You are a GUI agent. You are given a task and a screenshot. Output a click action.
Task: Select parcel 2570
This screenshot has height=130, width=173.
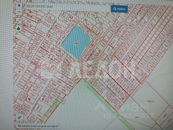(x=96, y=85)
